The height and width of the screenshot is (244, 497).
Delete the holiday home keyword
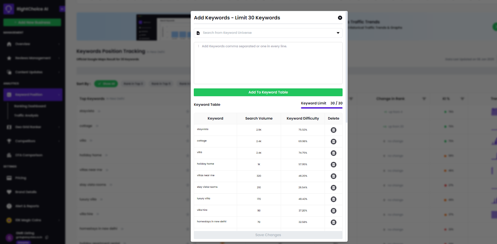tap(334, 164)
